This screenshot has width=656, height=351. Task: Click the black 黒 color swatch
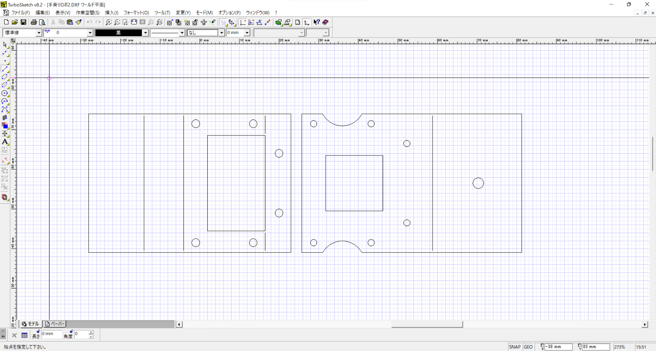[x=118, y=33]
